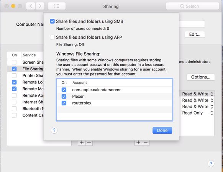Click the back navigation arrow
Image resolution: width=223 pixels, height=172 pixels.
coord(31,6)
